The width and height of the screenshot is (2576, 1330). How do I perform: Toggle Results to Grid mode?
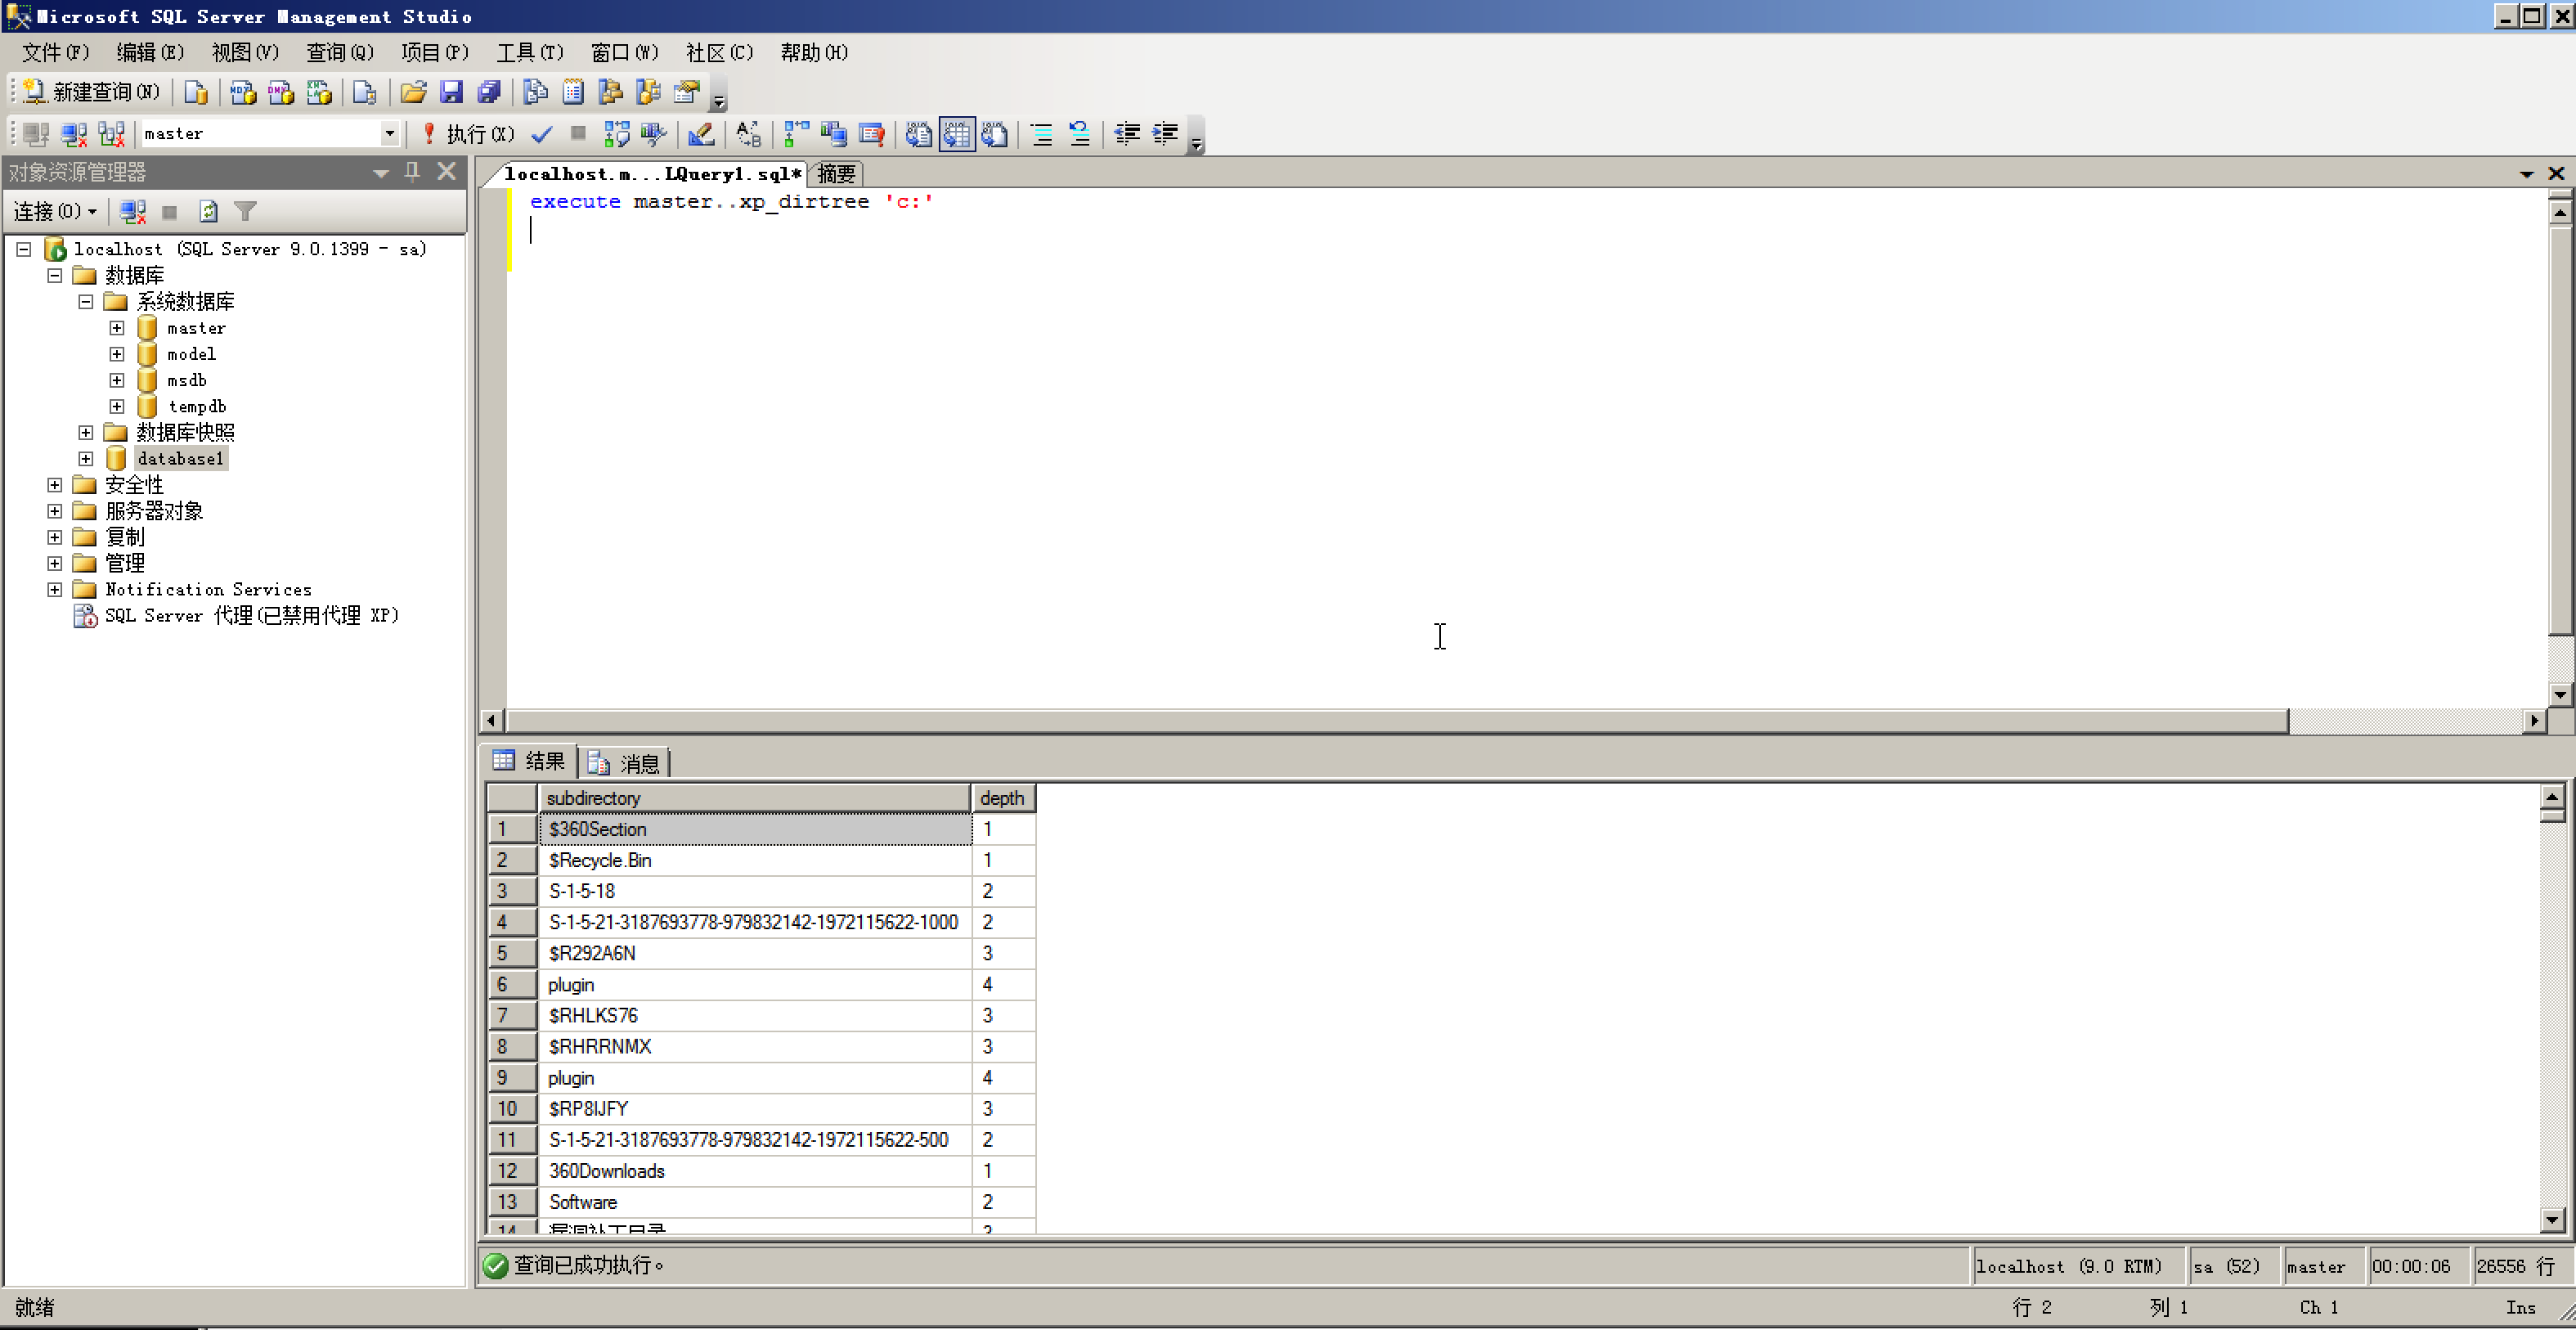pyautogui.click(x=956, y=134)
